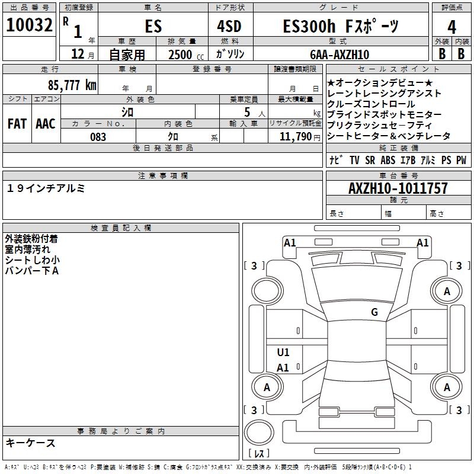Click spare tire レス label

pos(259,453)
